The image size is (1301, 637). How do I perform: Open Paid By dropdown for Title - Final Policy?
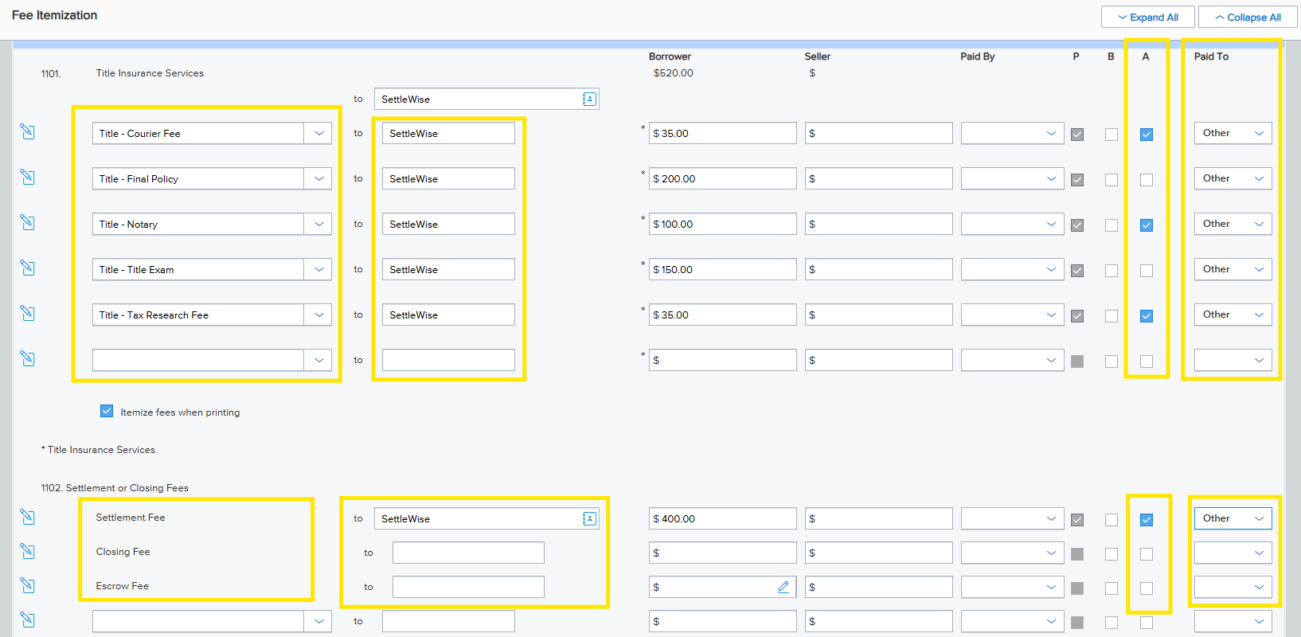[1012, 178]
